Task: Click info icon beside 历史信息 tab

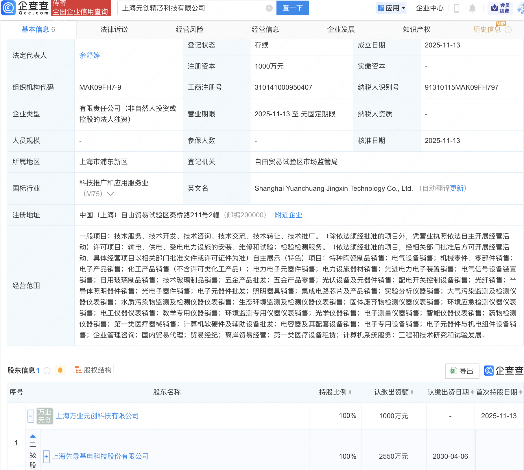Action: tap(508, 30)
